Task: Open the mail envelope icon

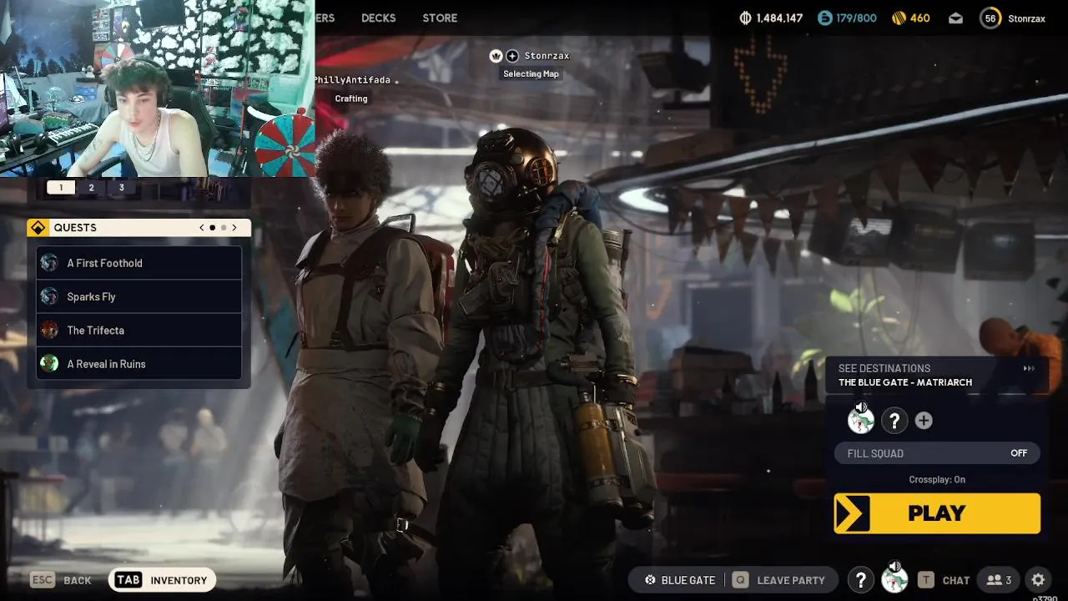Action: point(956,18)
